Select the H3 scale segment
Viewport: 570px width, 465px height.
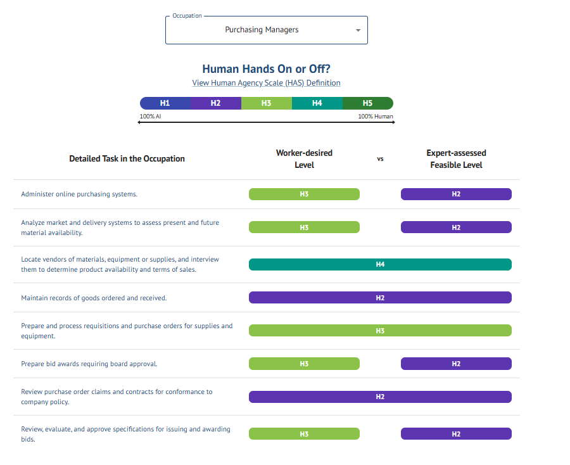click(266, 103)
